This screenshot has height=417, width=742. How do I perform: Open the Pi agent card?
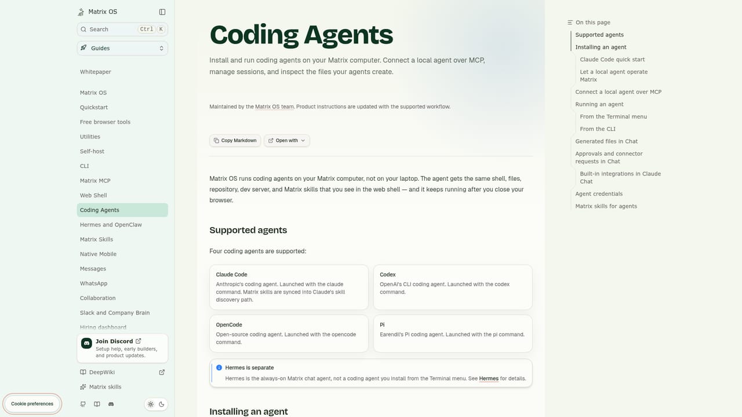(x=453, y=334)
